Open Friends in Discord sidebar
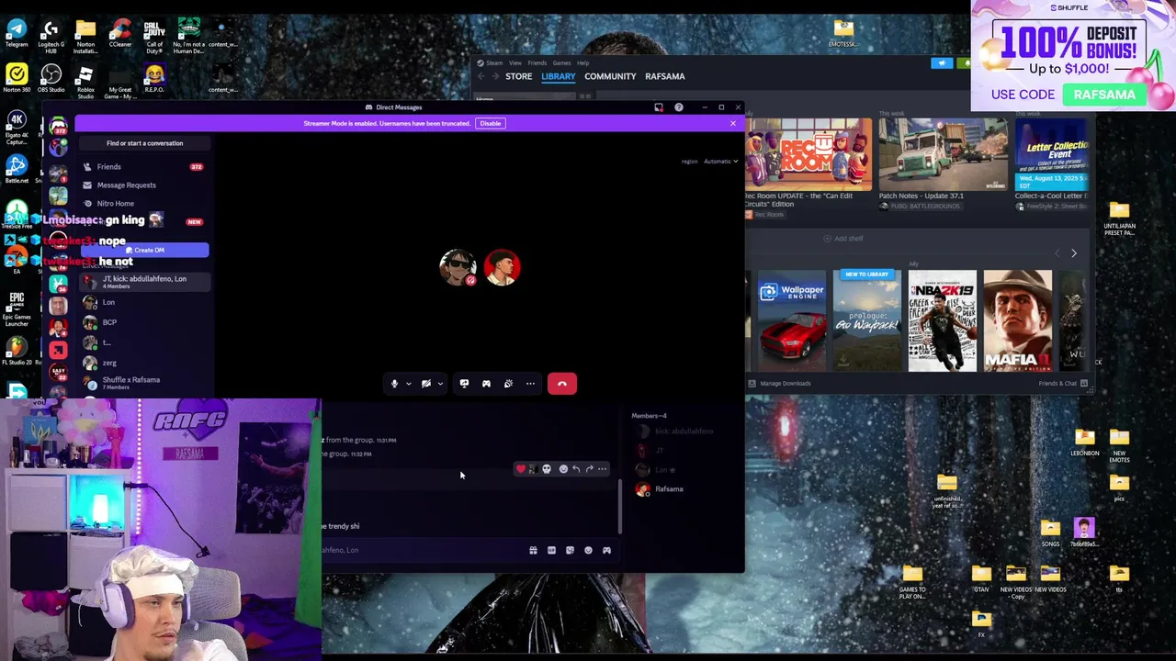 click(x=144, y=167)
